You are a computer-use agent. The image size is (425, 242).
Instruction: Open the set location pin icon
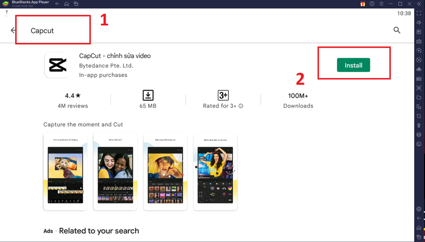coord(419,125)
